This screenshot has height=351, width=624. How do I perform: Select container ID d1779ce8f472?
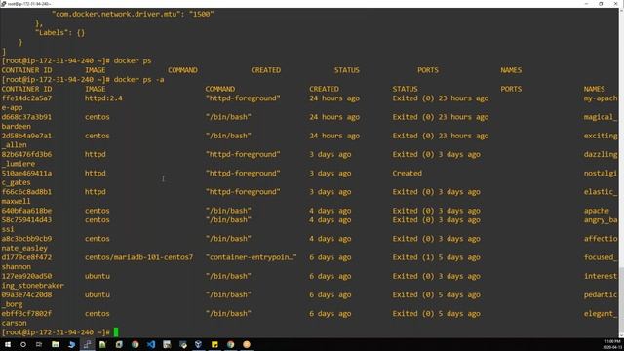click(x=26, y=257)
